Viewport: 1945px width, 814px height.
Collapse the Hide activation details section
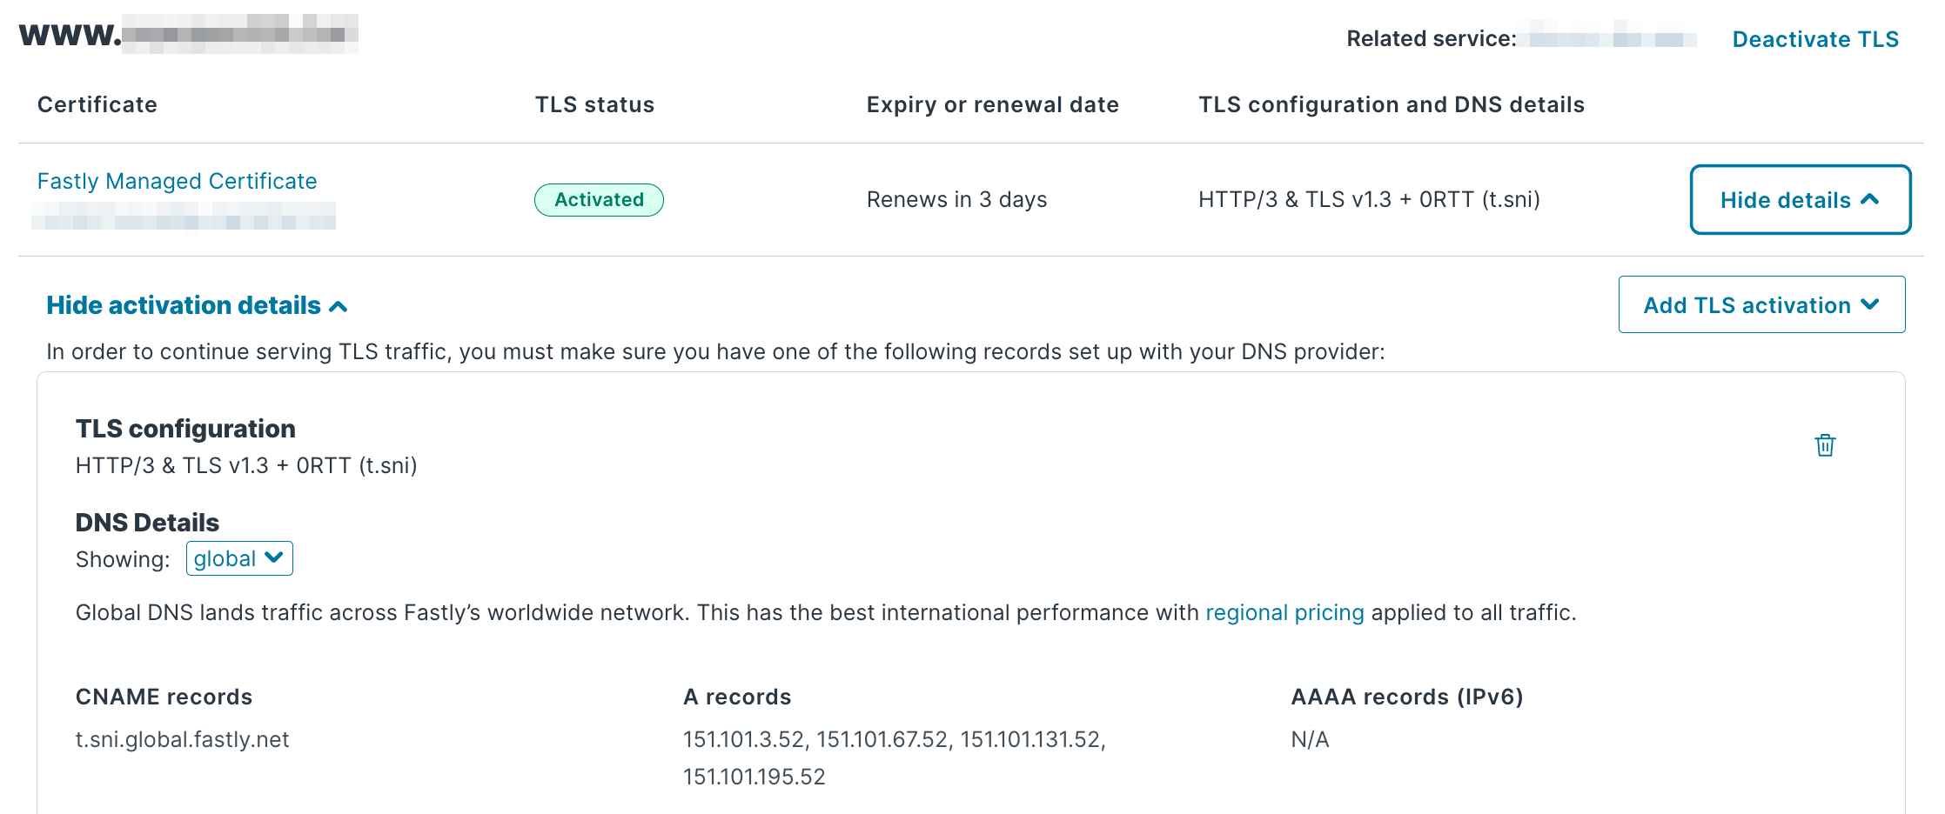point(197,306)
